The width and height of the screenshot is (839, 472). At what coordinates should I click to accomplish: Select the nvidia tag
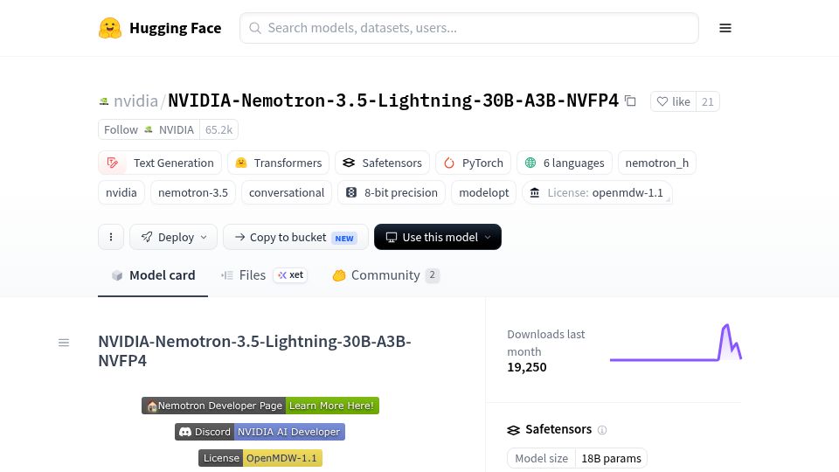click(x=121, y=192)
